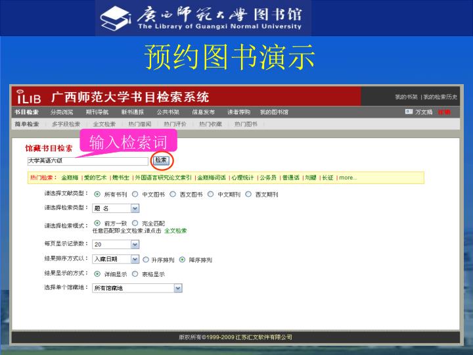Viewport: 473px width, 355px height.
Task: Select the 表格显示 display option
Action: [x=135, y=273]
